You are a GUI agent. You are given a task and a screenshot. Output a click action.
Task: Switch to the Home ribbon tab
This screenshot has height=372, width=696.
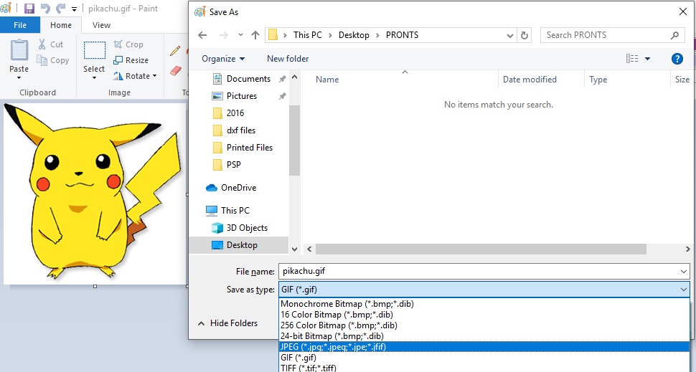(x=61, y=25)
